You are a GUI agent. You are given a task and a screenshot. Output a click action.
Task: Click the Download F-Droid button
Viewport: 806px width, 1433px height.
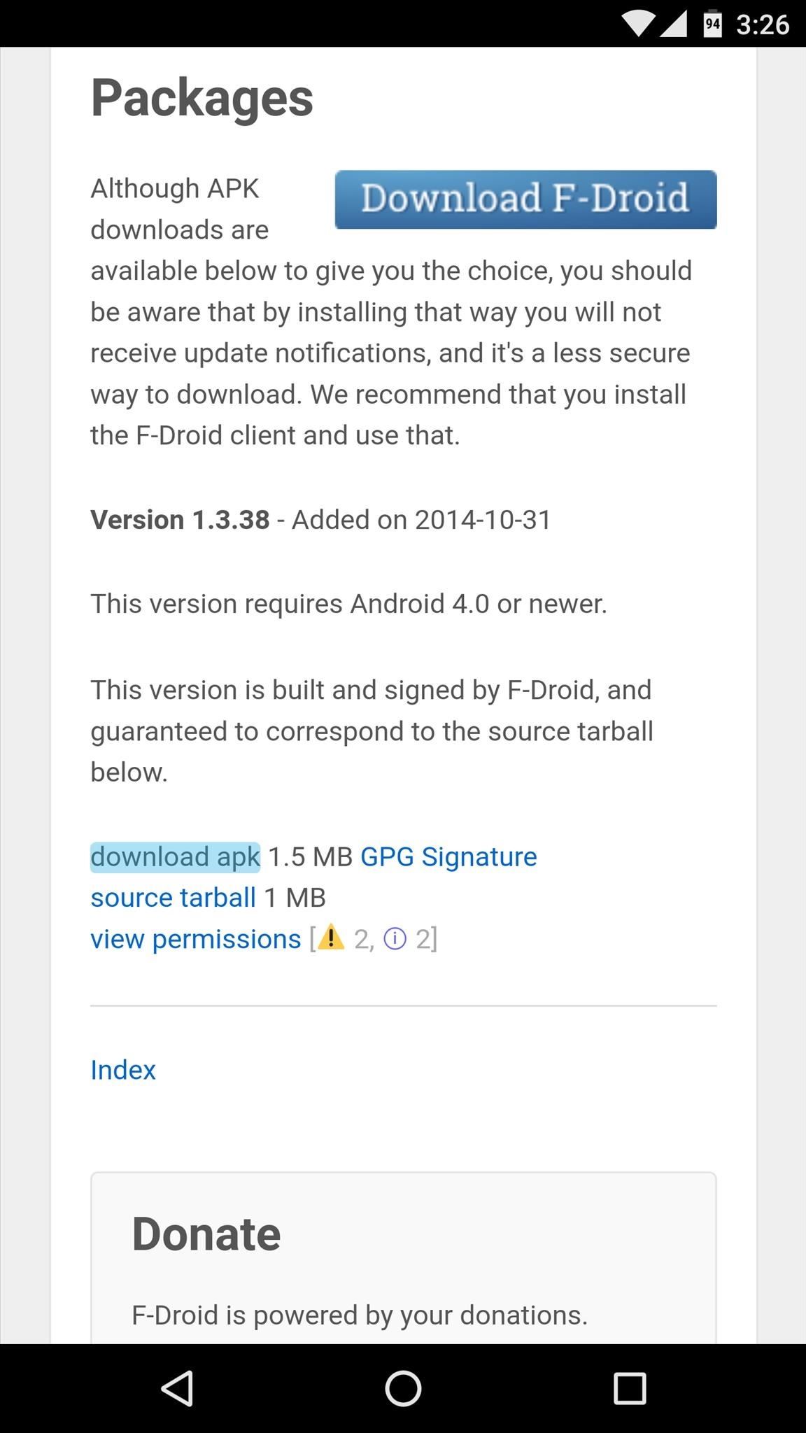[525, 199]
